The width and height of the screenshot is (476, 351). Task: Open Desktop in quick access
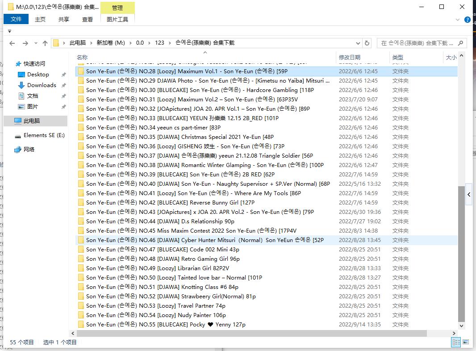click(38, 75)
